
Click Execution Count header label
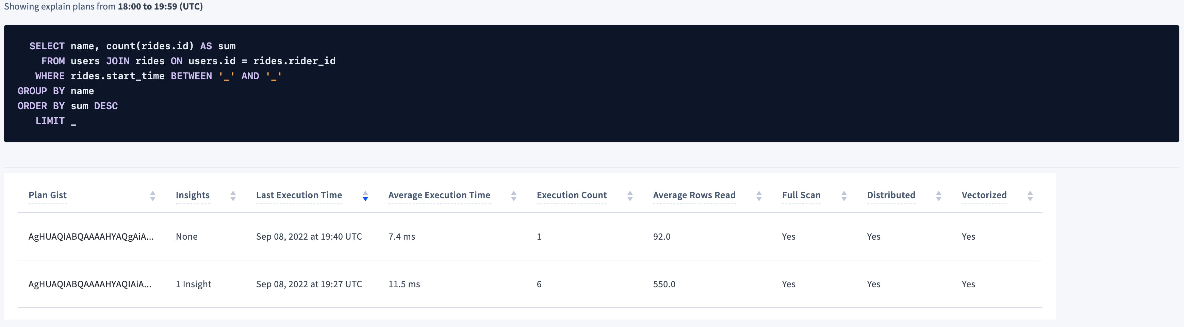point(571,195)
